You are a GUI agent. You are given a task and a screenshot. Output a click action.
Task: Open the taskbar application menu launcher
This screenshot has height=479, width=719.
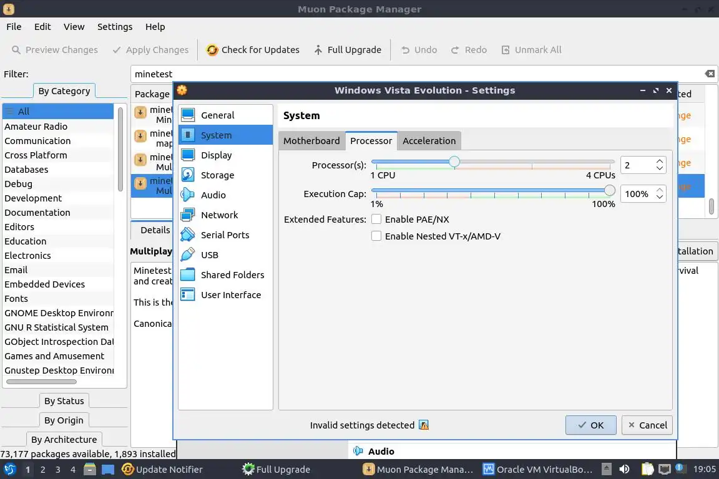[x=9, y=469]
